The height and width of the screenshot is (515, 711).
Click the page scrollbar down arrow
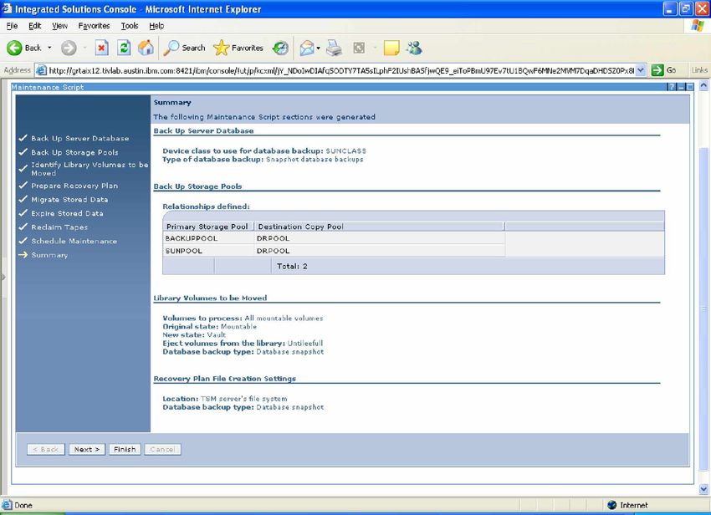tap(703, 489)
